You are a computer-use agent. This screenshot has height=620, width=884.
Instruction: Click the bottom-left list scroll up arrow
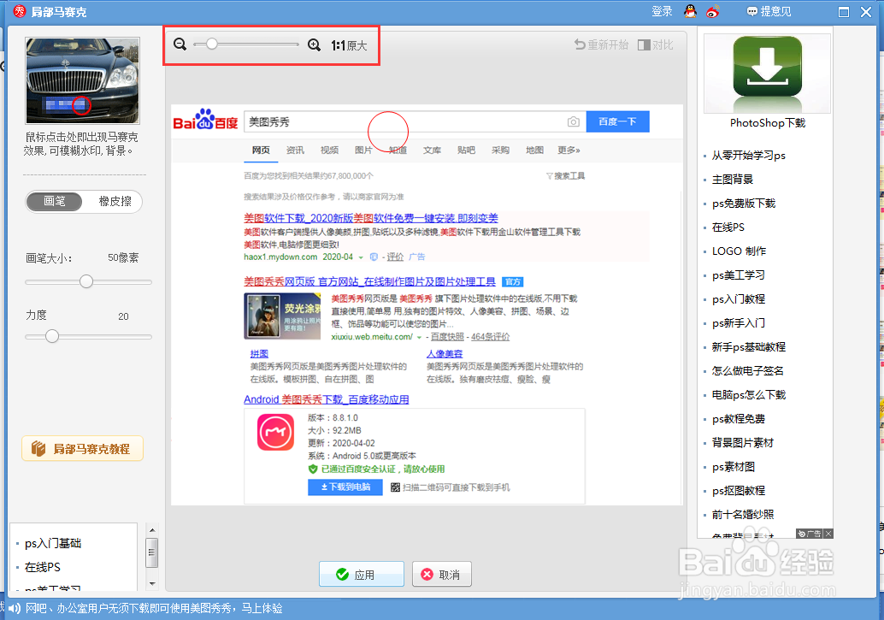pyautogui.click(x=152, y=530)
